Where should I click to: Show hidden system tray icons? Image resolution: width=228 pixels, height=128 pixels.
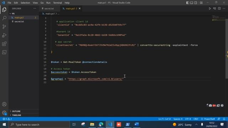point(196,124)
